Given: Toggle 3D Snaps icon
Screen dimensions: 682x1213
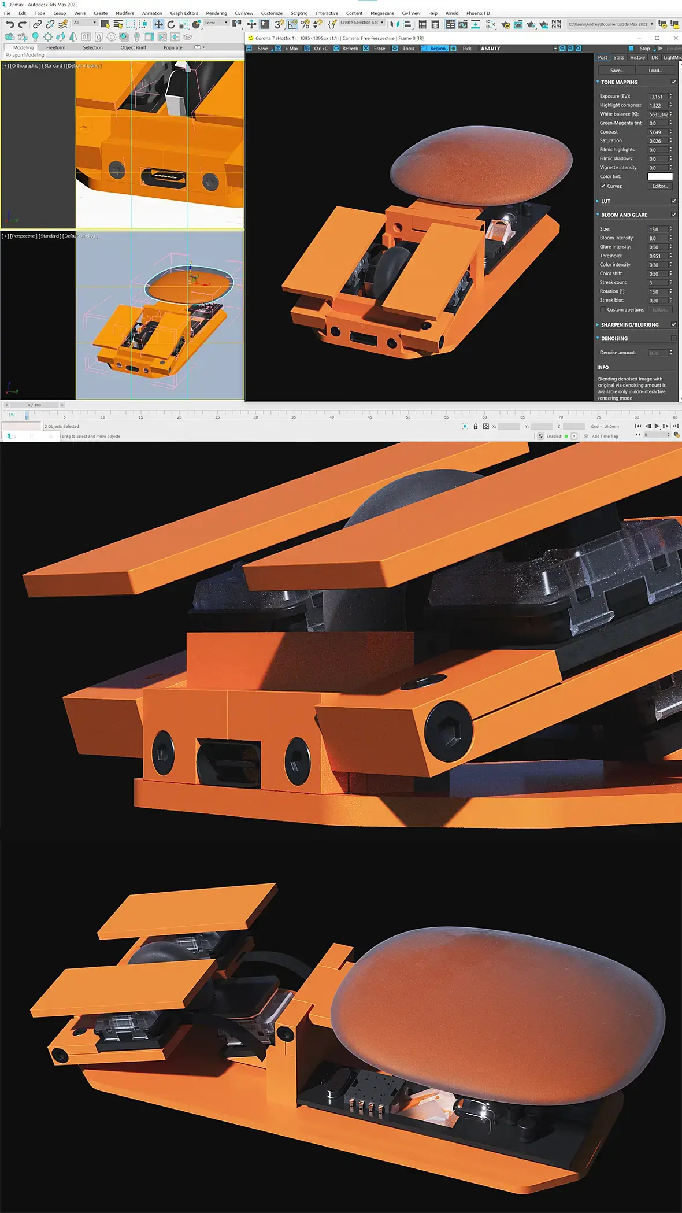Looking at the screenshot, I should [279, 24].
